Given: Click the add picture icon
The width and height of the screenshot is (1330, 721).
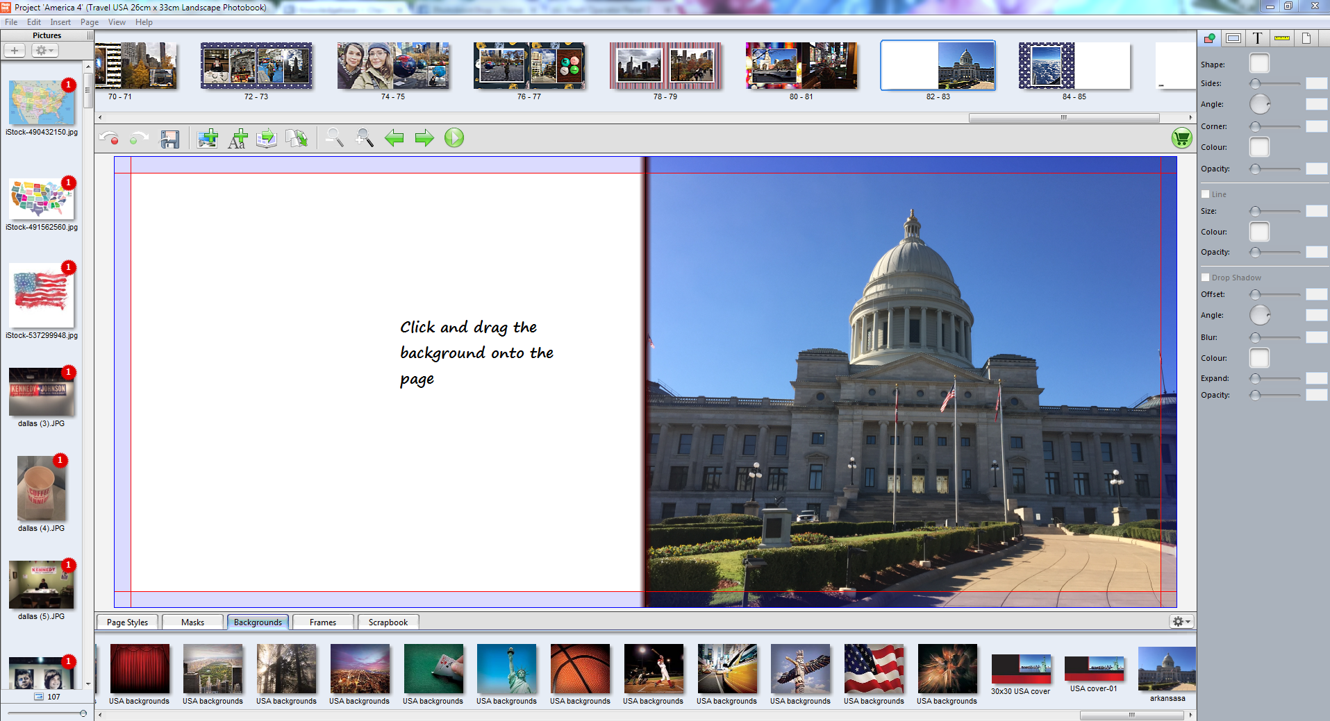Looking at the screenshot, I should click(x=207, y=139).
